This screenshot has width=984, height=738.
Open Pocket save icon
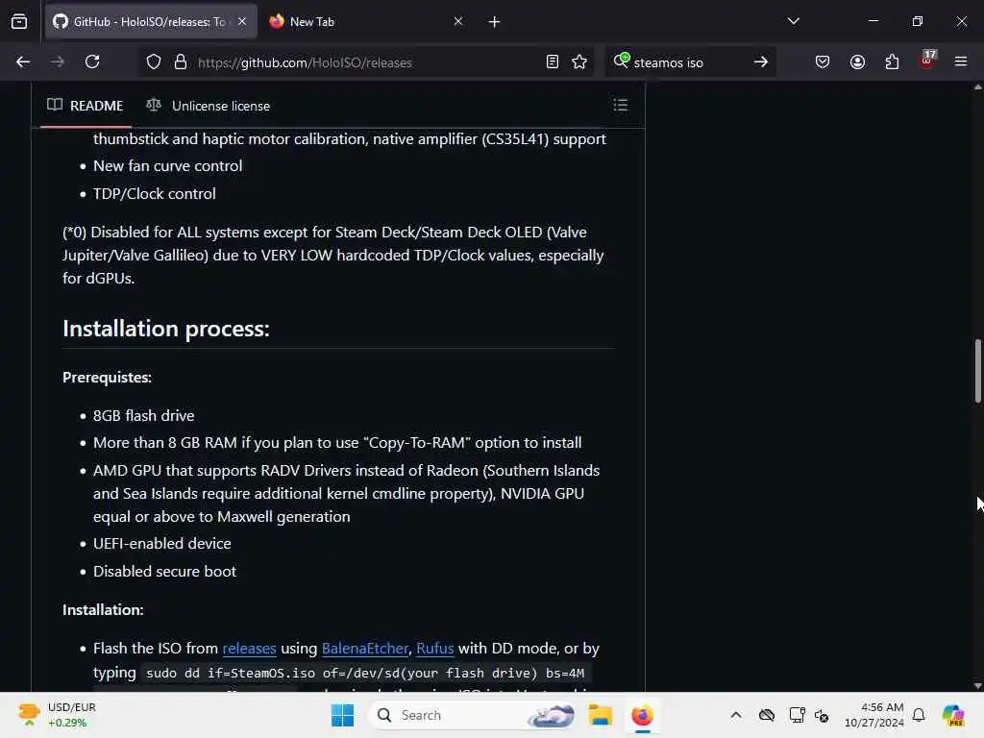(x=823, y=62)
